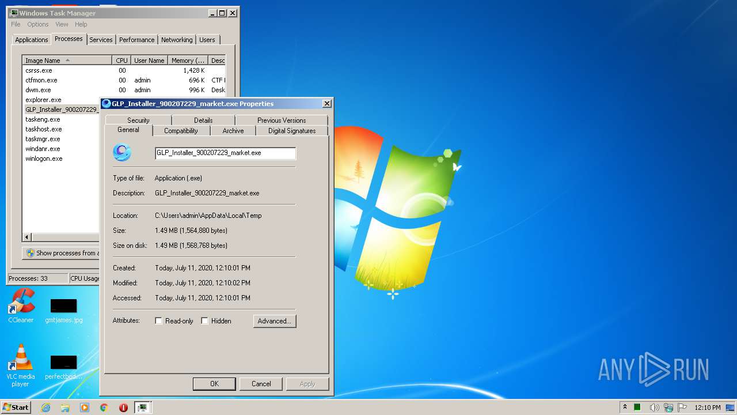Screen dimensions: 737x415
Task: Select ctfmon.exe process row
Action: (x=124, y=80)
